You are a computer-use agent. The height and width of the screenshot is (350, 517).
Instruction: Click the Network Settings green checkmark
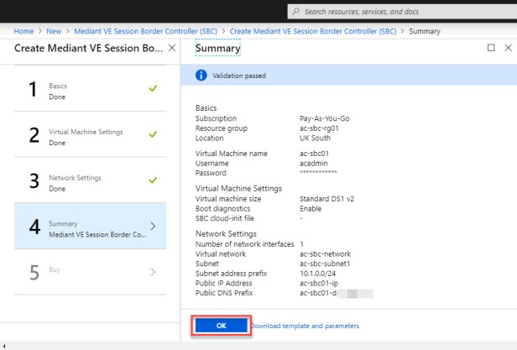point(152,179)
